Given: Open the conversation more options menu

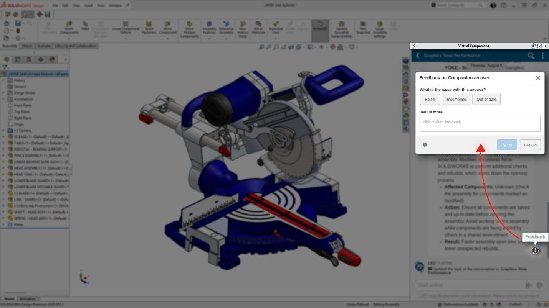Looking at the screenshot, I should (x=543, y=56).
